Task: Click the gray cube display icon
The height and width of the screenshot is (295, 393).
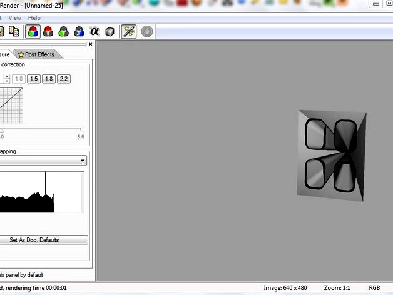Action: pyautogui.click(x=110, y=31)
